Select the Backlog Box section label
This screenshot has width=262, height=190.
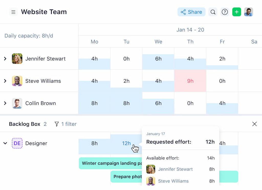(x=24, y=124)
